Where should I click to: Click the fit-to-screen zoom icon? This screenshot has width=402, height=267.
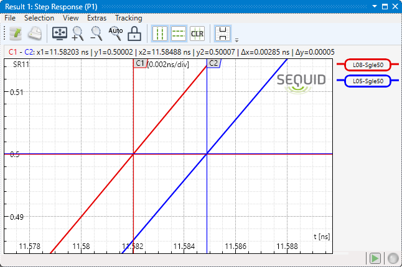point(60,34)
